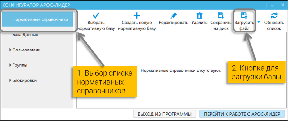Select the Группы sidebar item

pyautogui.click(x=20, y=65)
